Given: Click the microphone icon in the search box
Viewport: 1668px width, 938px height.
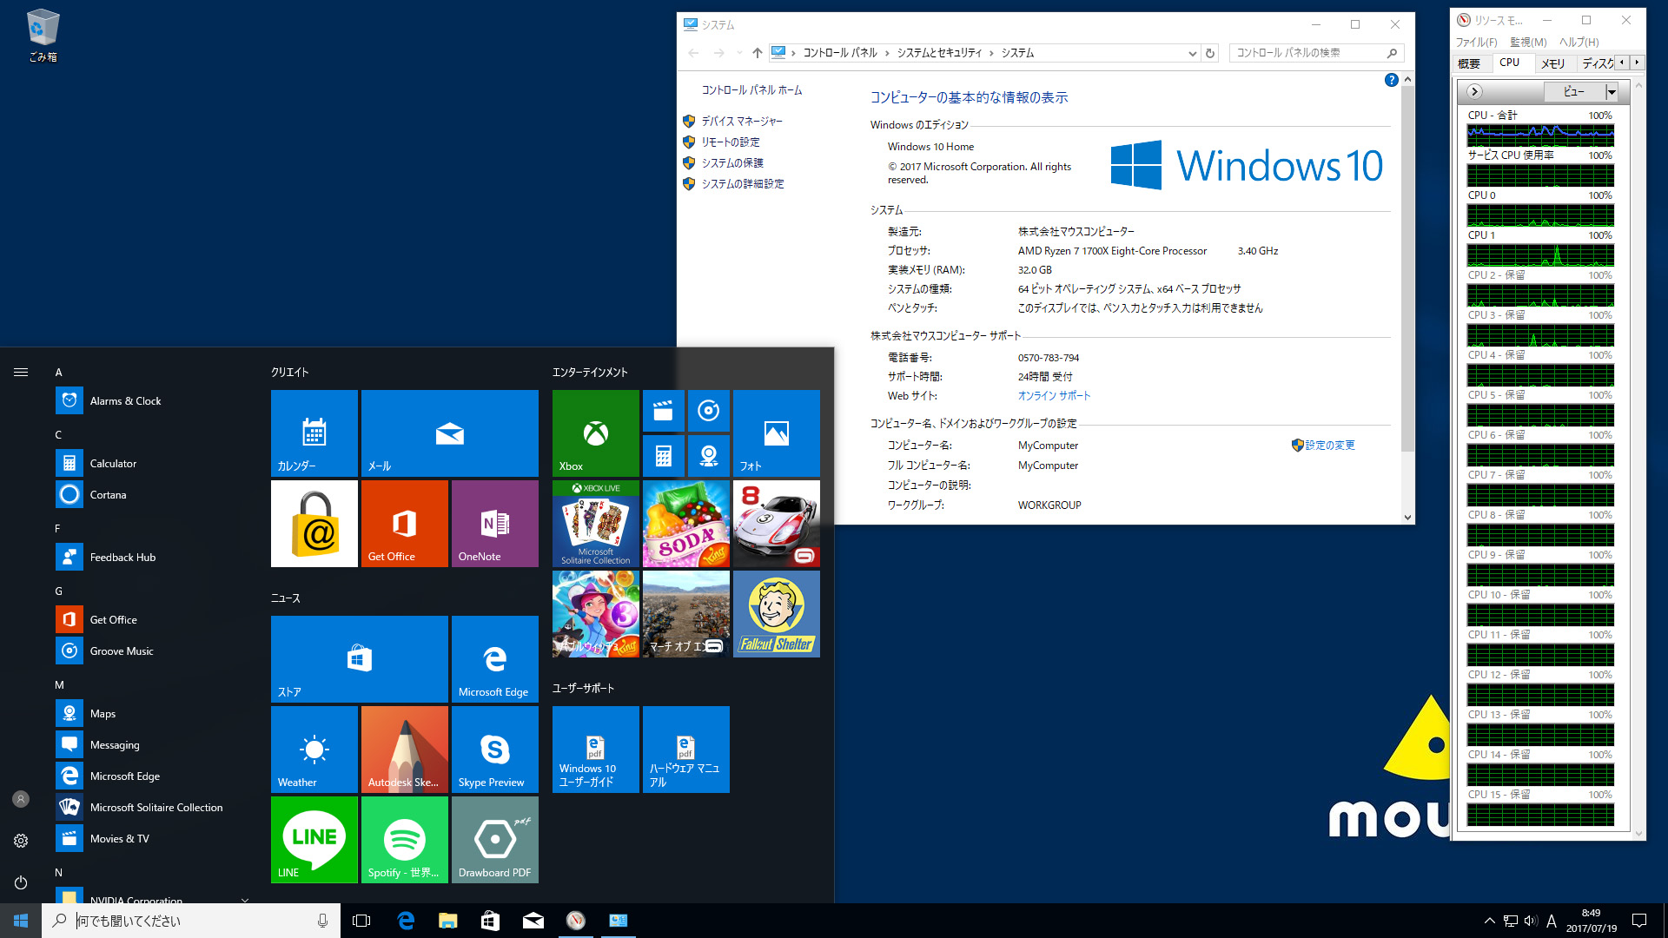Looking at the screenshot, I should 321,921.
